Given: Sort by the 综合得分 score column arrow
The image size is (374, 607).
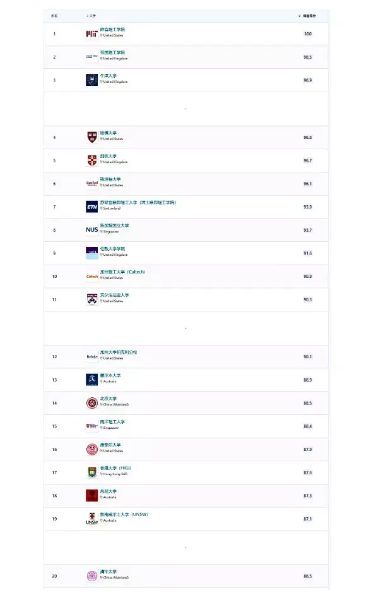Looking at the screenshot, I should (299, 16).
